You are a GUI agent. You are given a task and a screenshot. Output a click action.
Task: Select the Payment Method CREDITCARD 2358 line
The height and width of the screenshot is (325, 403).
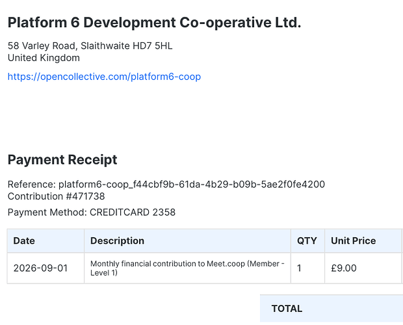(x=92, y=212)
